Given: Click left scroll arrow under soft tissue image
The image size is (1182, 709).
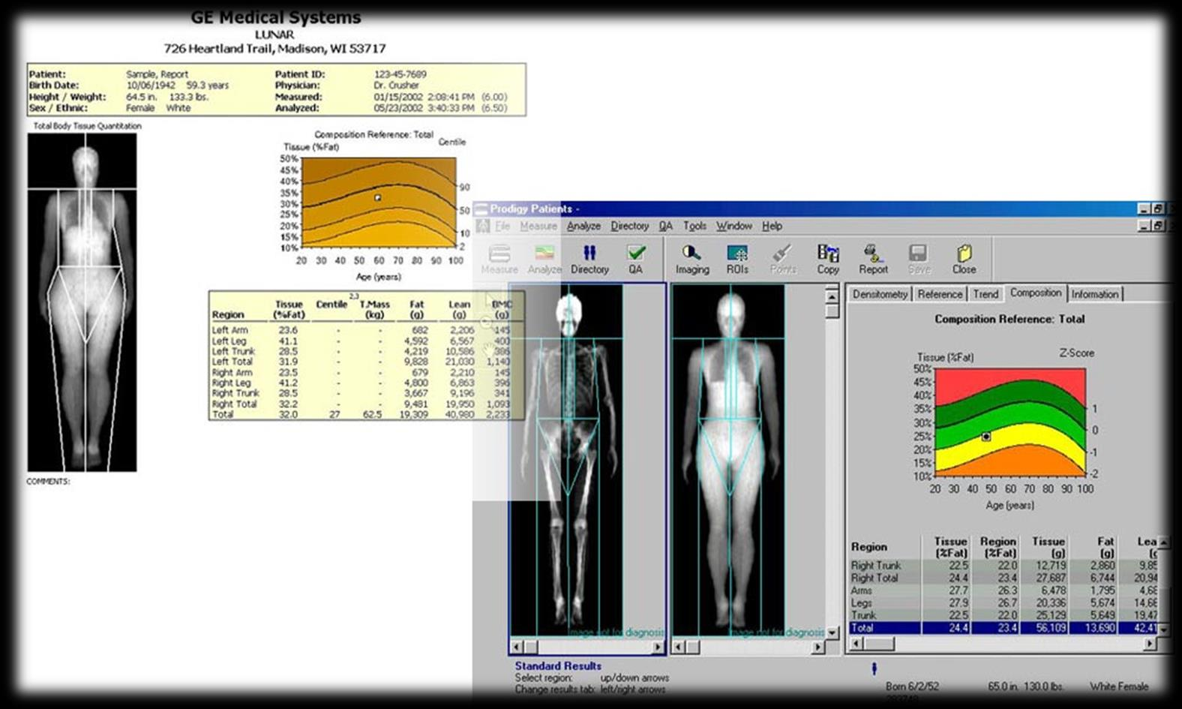Looking at the screenshot, I should [x=679, y=646].
